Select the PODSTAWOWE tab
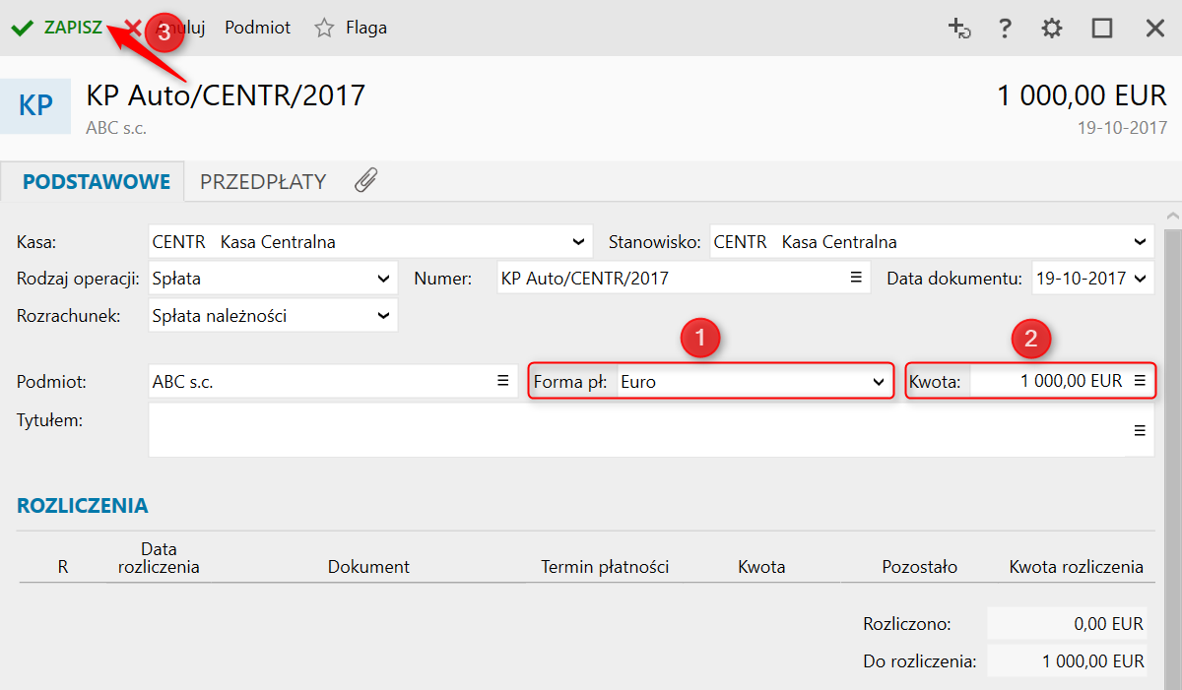Image resolution: width=1182 pixels, height=690 pixels. click(97, 182)
